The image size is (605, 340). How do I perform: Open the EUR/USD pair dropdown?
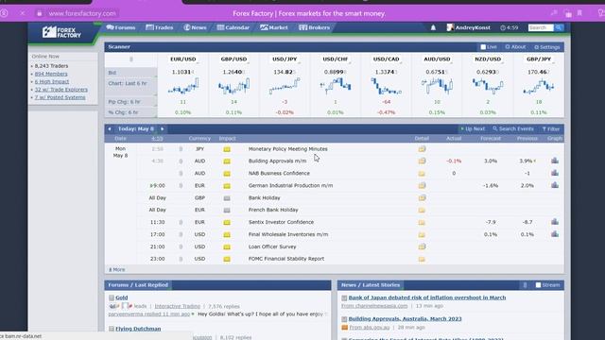tap(183, 59)
